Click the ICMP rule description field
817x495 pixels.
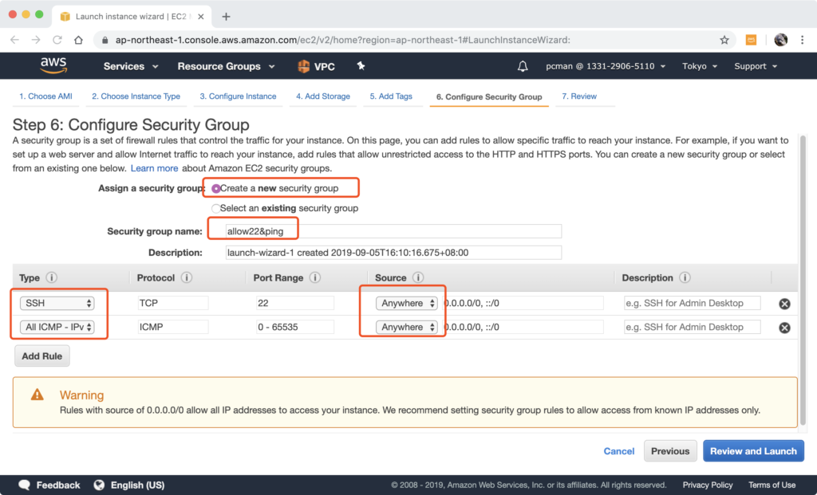(692, 327)
